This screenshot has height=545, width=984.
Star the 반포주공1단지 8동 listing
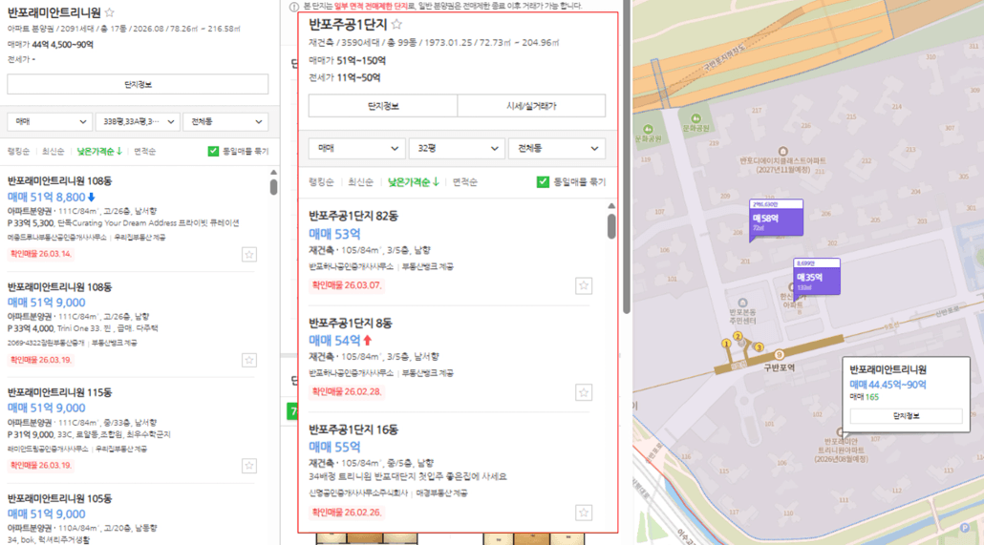[x=584, y=392]
